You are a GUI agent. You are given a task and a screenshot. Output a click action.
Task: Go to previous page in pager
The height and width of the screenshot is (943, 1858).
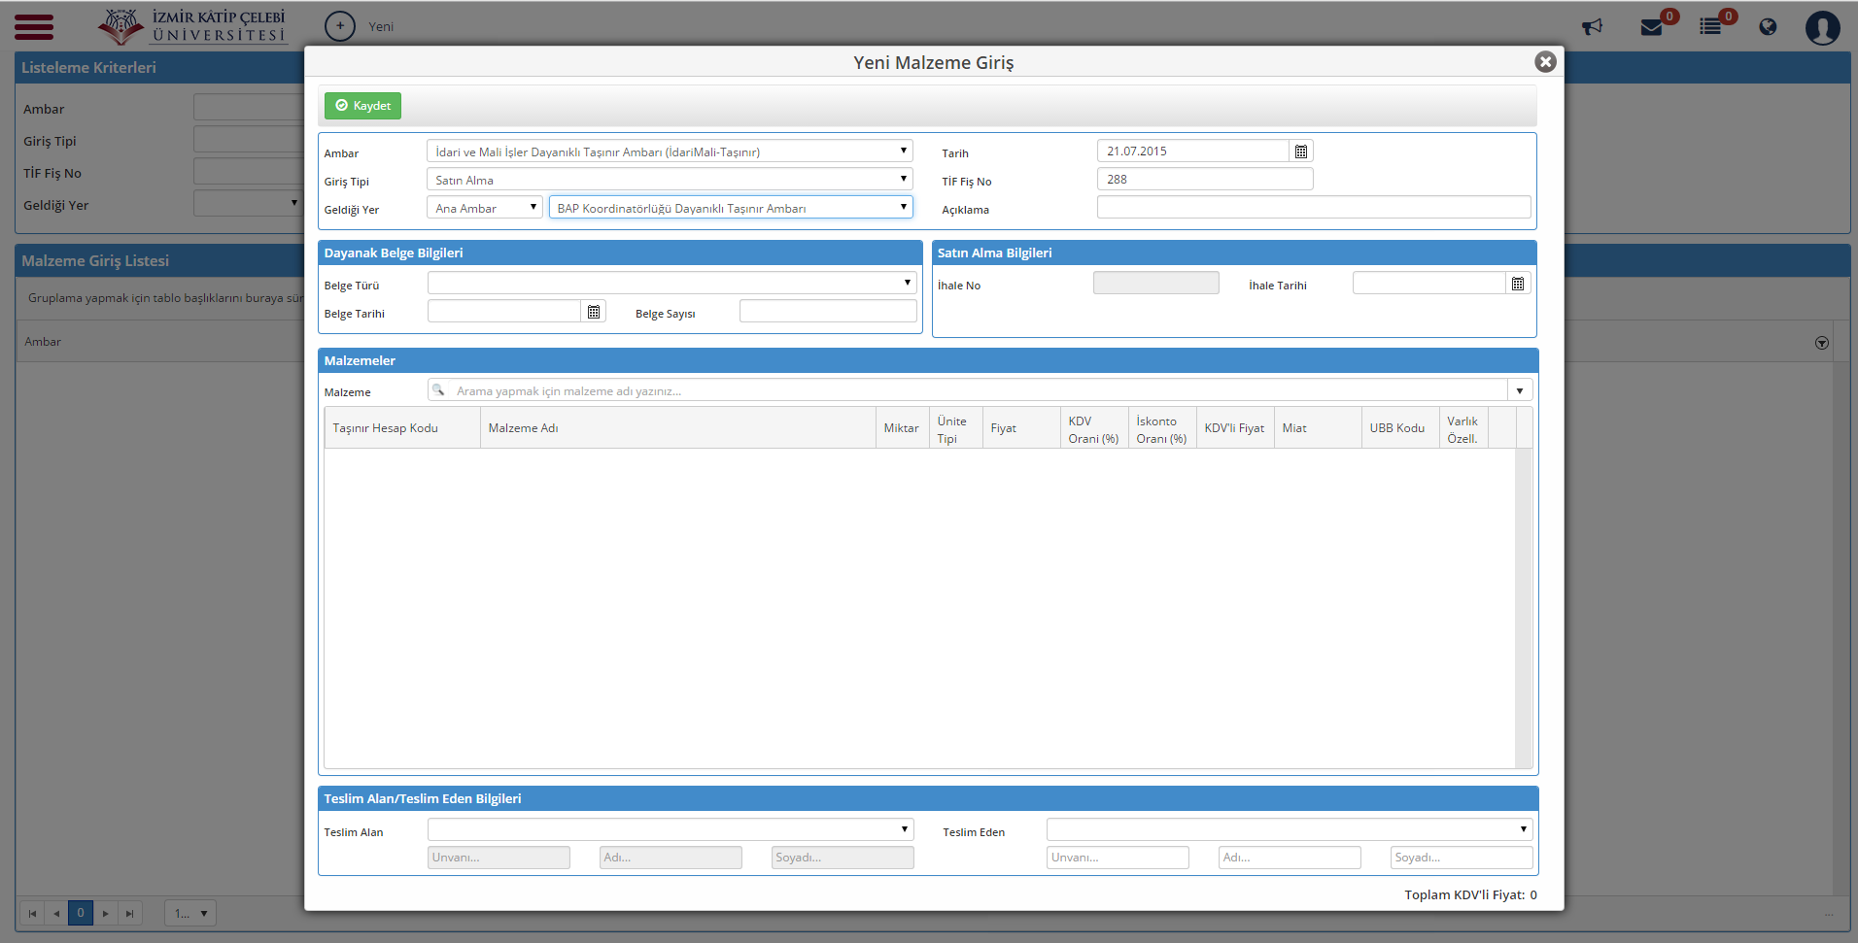click(56, 913)
